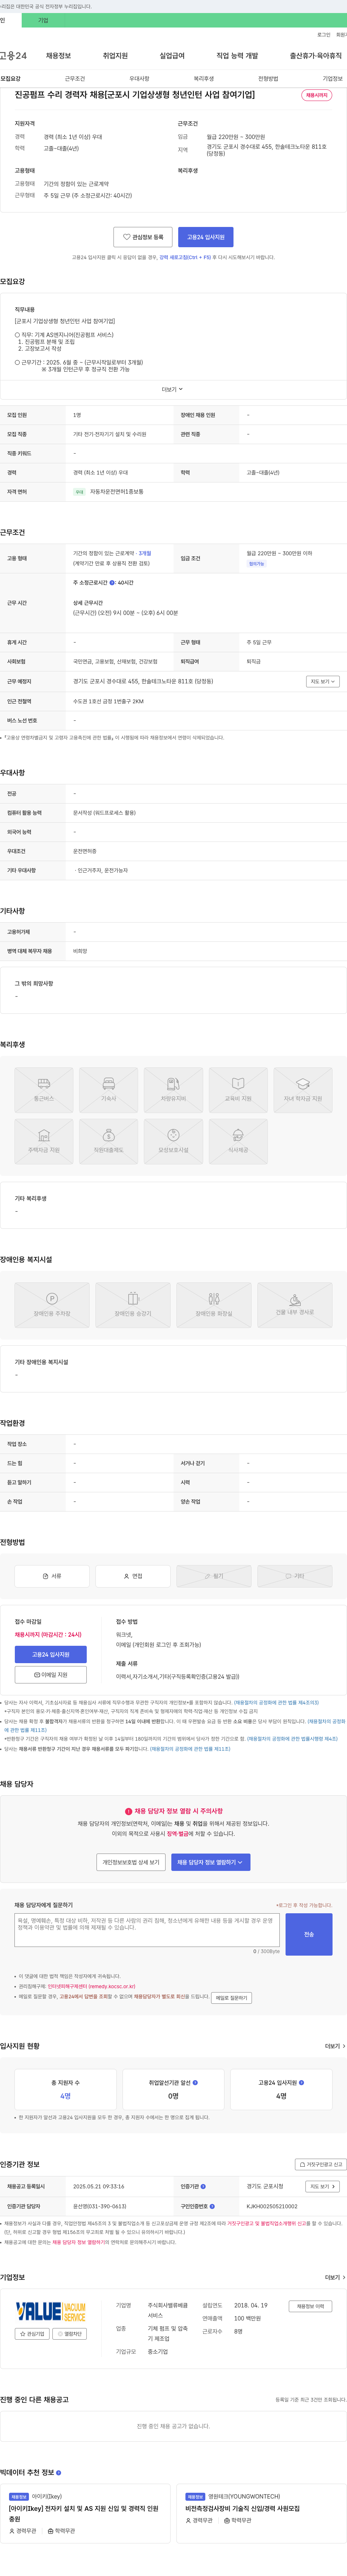
Task: Expand 더보기 under 직무내용
Action: (x=172, y=389)
